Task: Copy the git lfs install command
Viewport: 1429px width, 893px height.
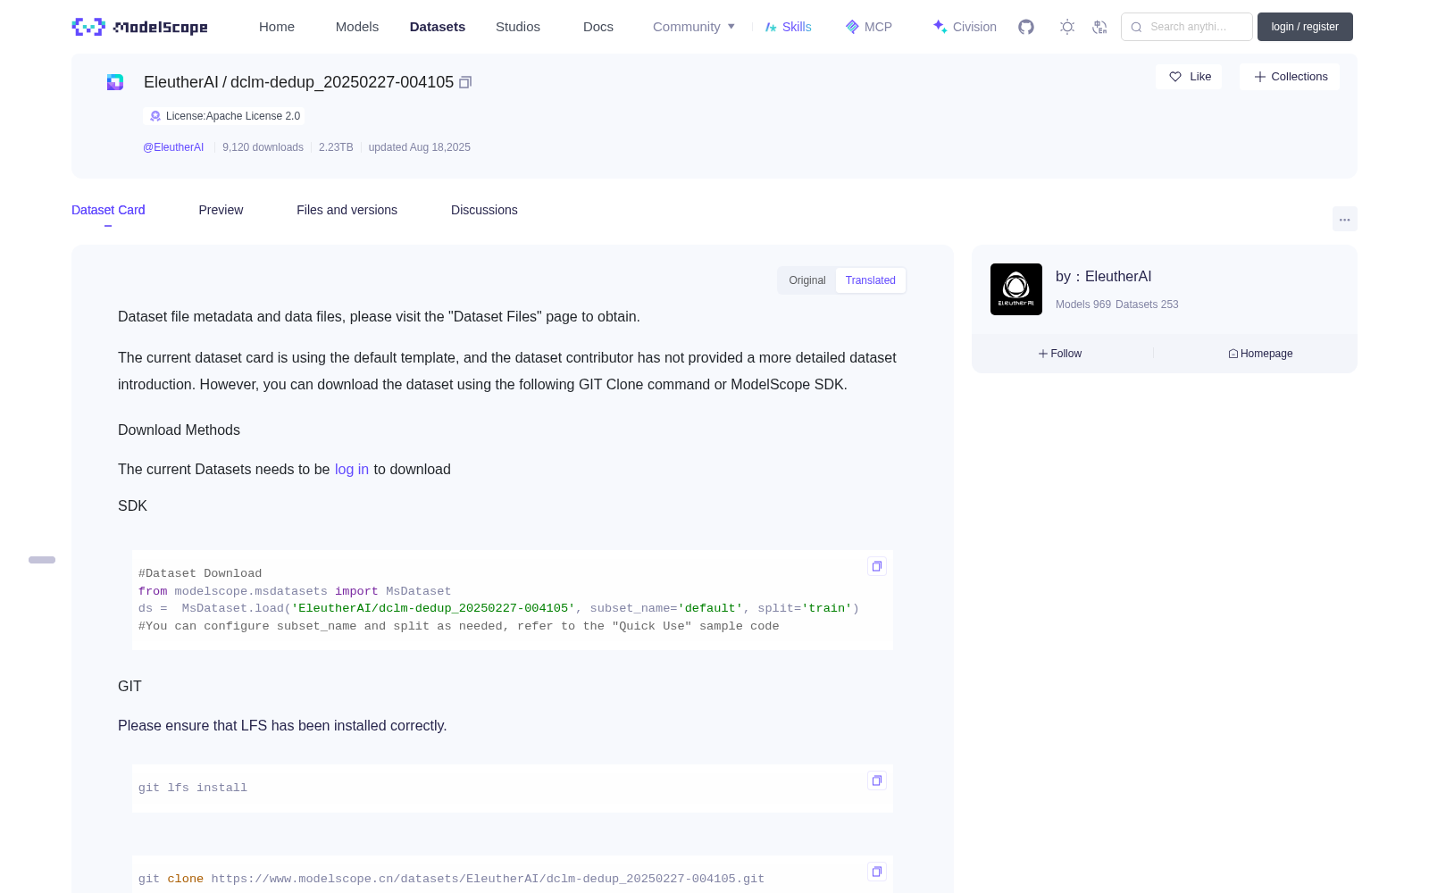Action: (x=877, y=780)
